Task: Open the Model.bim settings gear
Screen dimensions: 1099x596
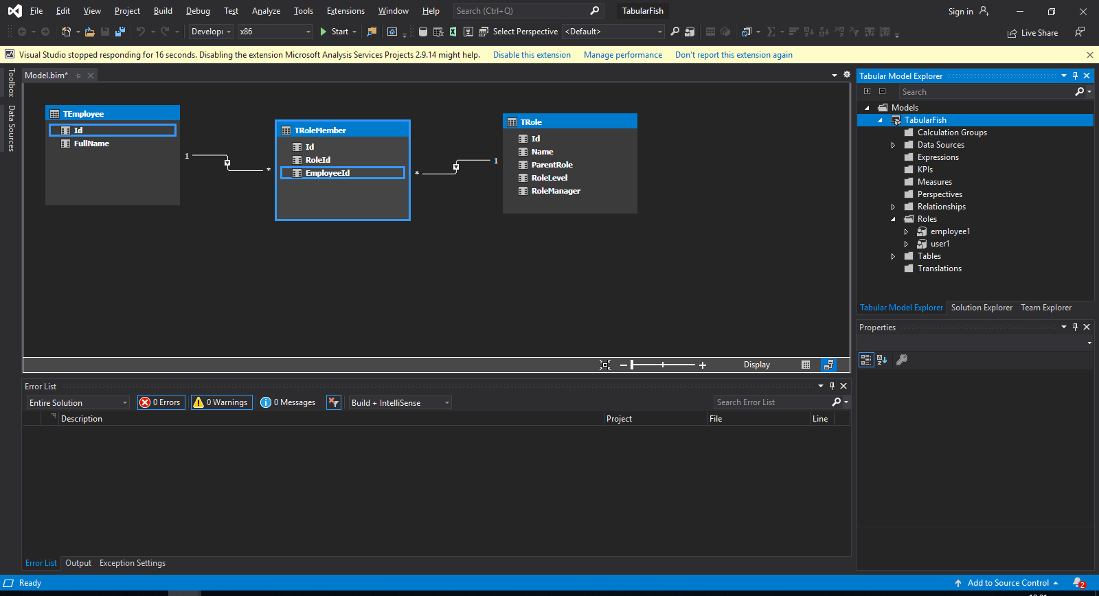Action: pos(847,75)
